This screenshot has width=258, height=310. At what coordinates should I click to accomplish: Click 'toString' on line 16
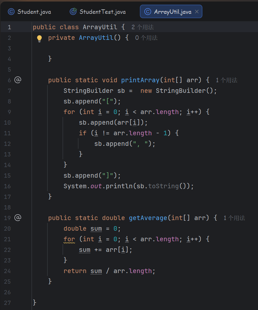tap(163, 186)
